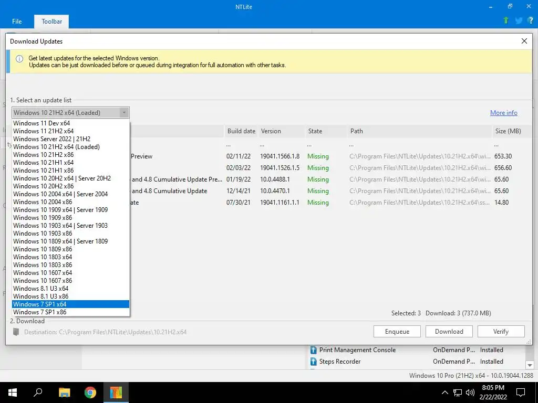Open taskbar search magnifier
This screenshot has height=403, width=538.
38,393
